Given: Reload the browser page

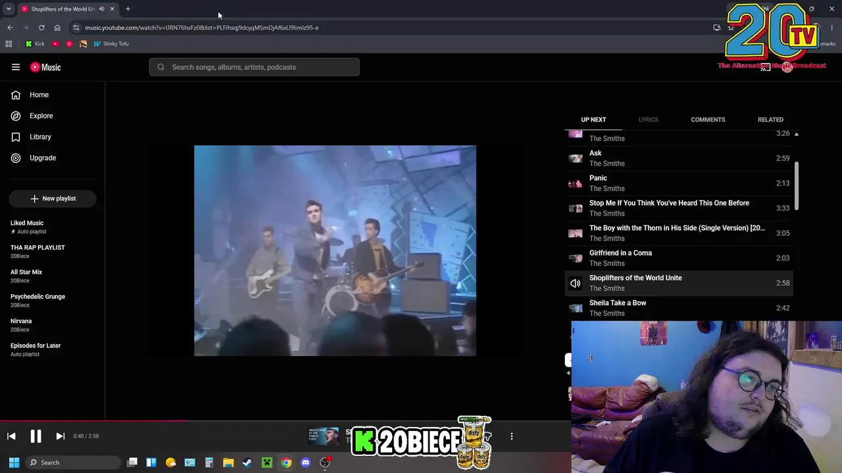Looking at the screenshot, I should (x=41, y=28).
